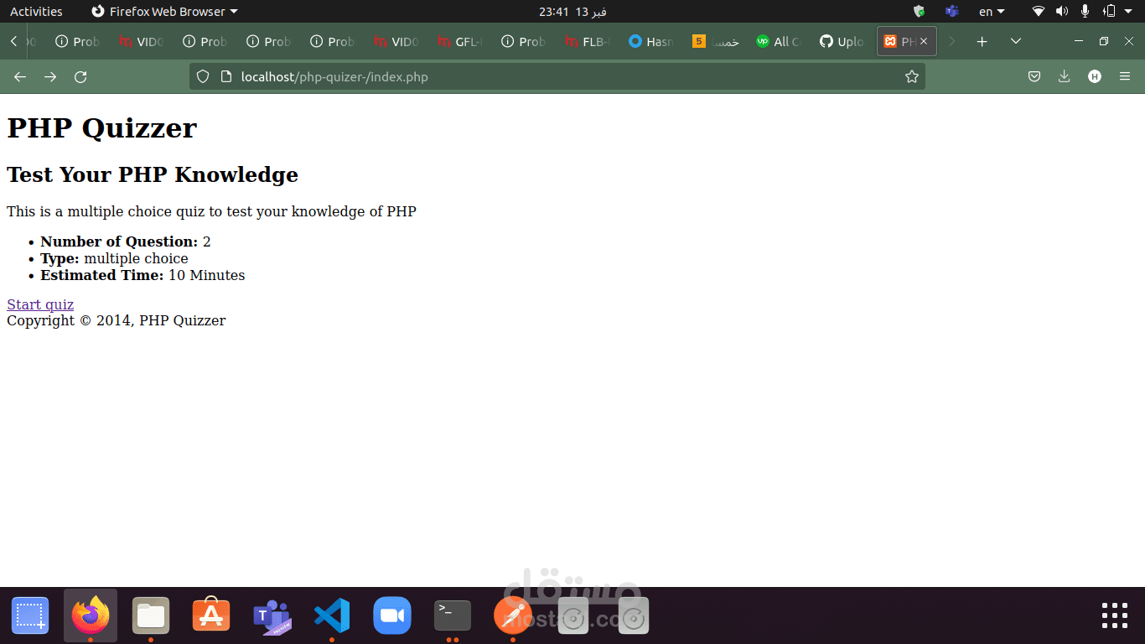
Task: Click the PHP Quizzer heading
Action: coord(101,127)
